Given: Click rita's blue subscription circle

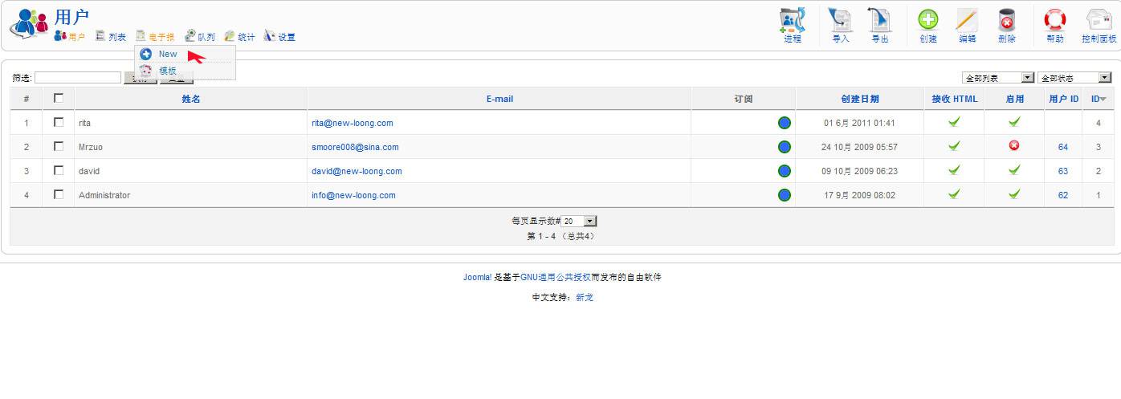Looking at the screenshot, I should [x=785, y=123].
